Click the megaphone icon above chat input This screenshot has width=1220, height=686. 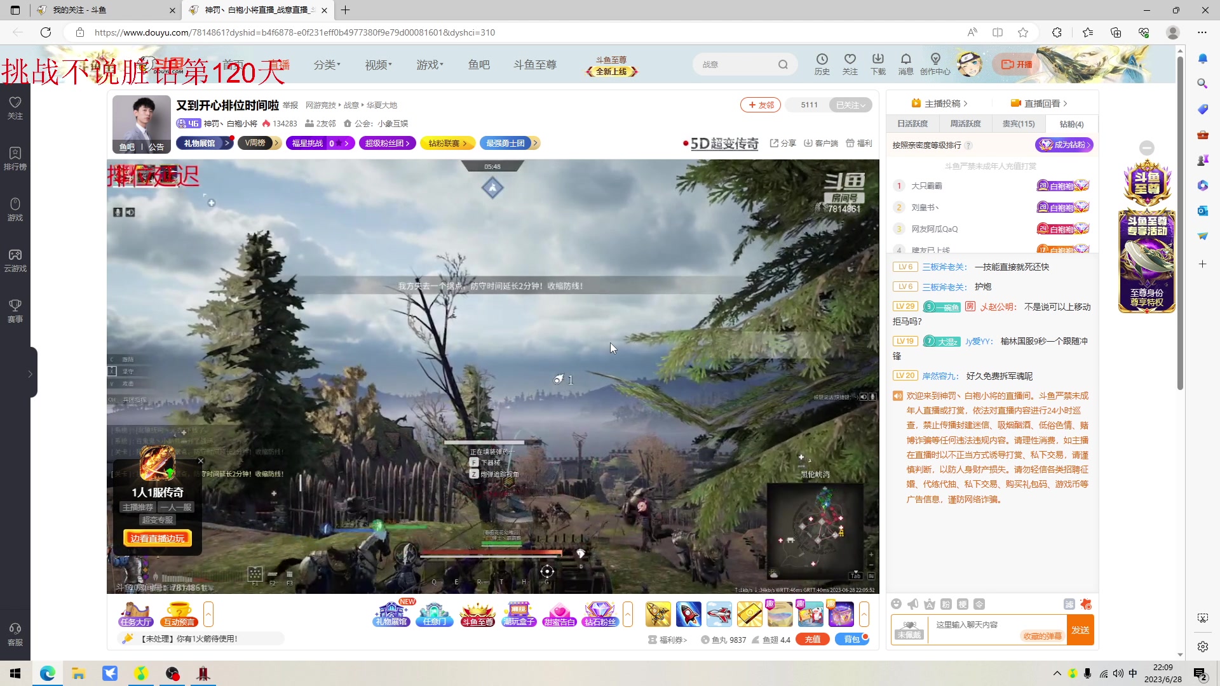(x=912, y=604)
